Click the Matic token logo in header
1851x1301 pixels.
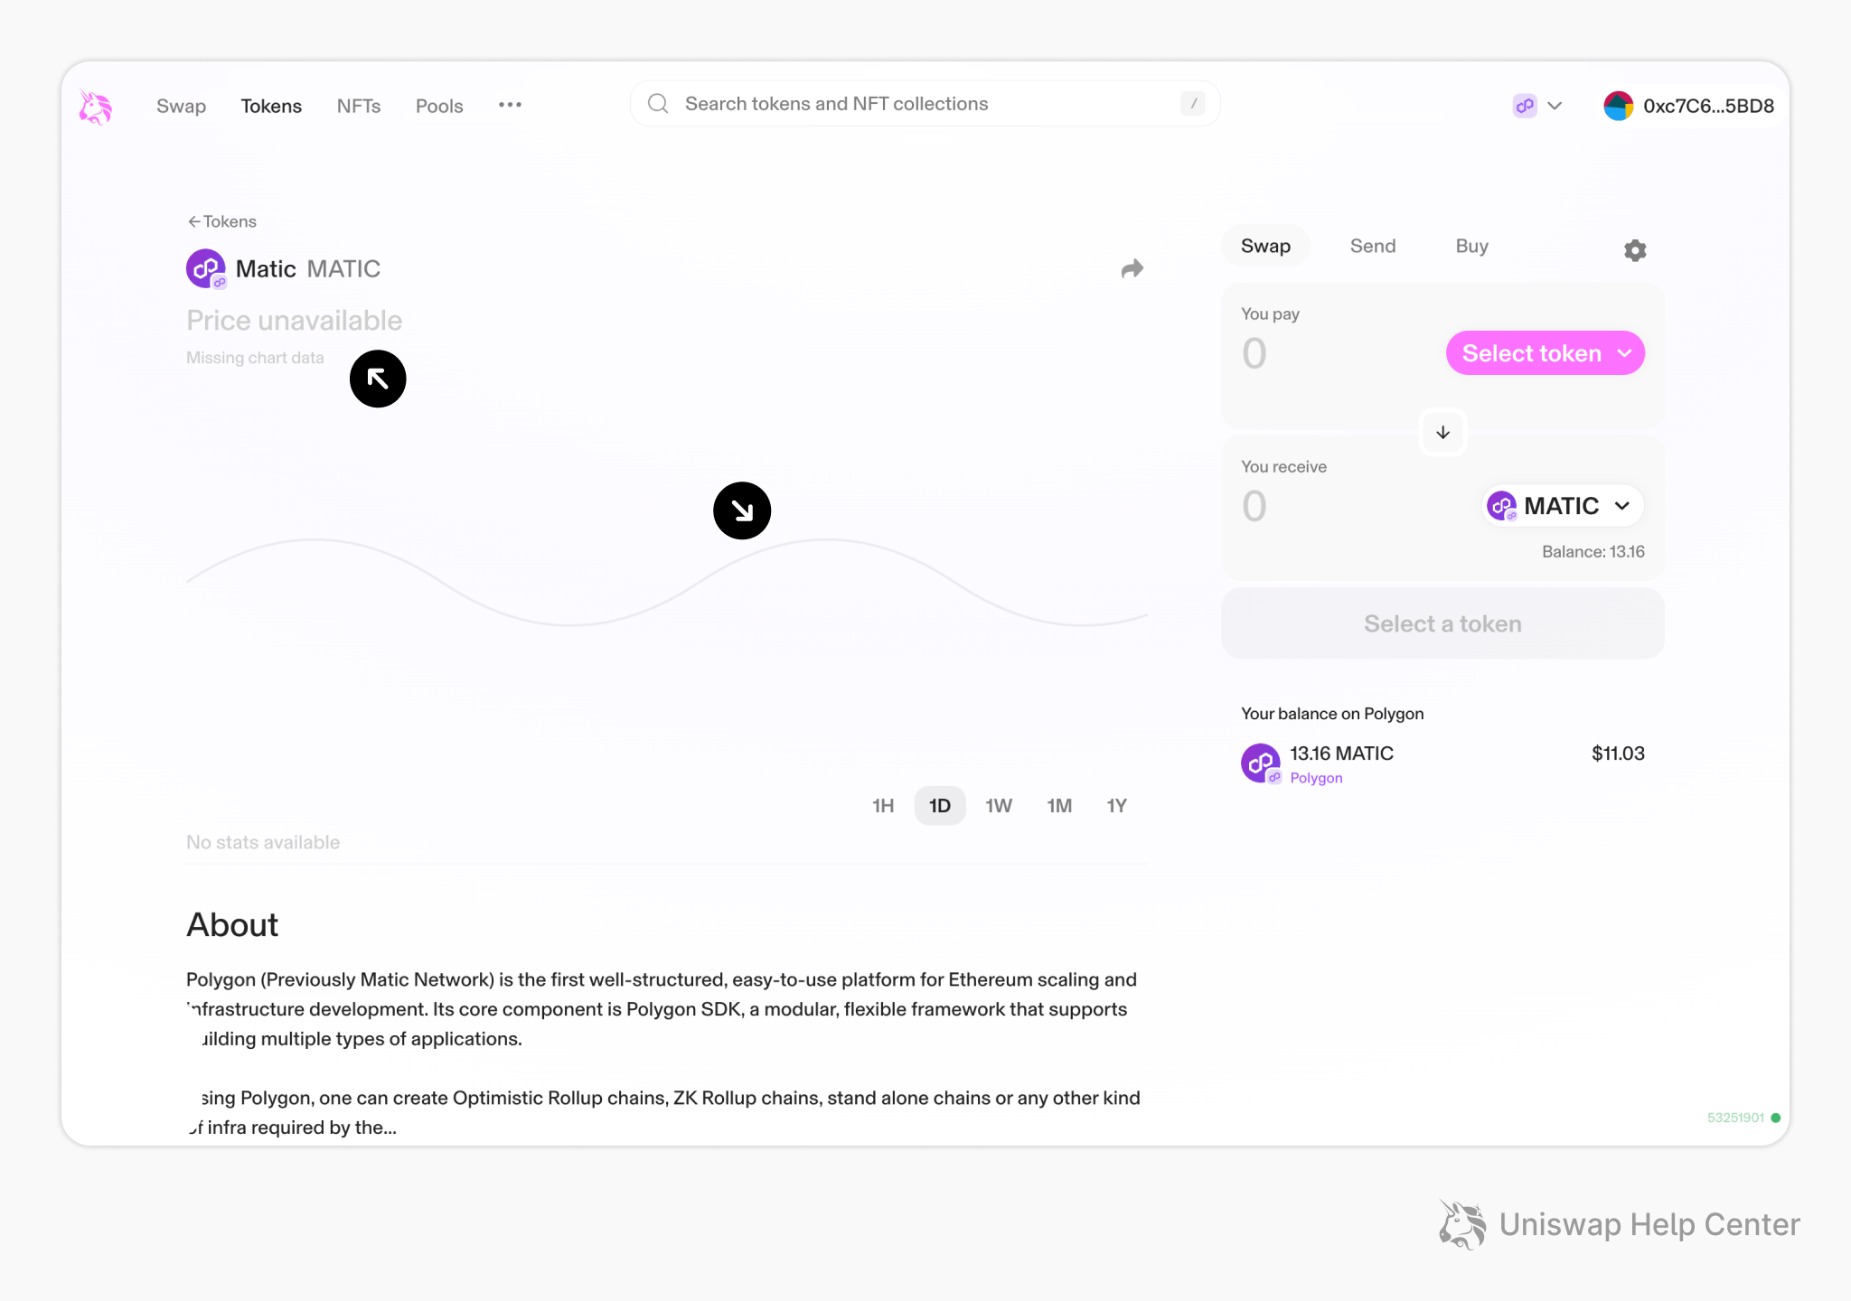click(x=206, y=268)
